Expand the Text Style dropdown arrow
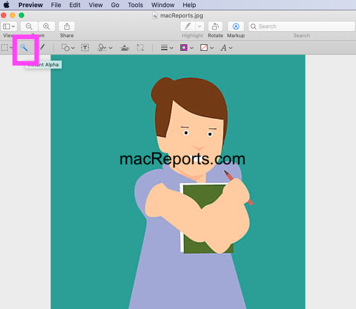 coord(231,48)
